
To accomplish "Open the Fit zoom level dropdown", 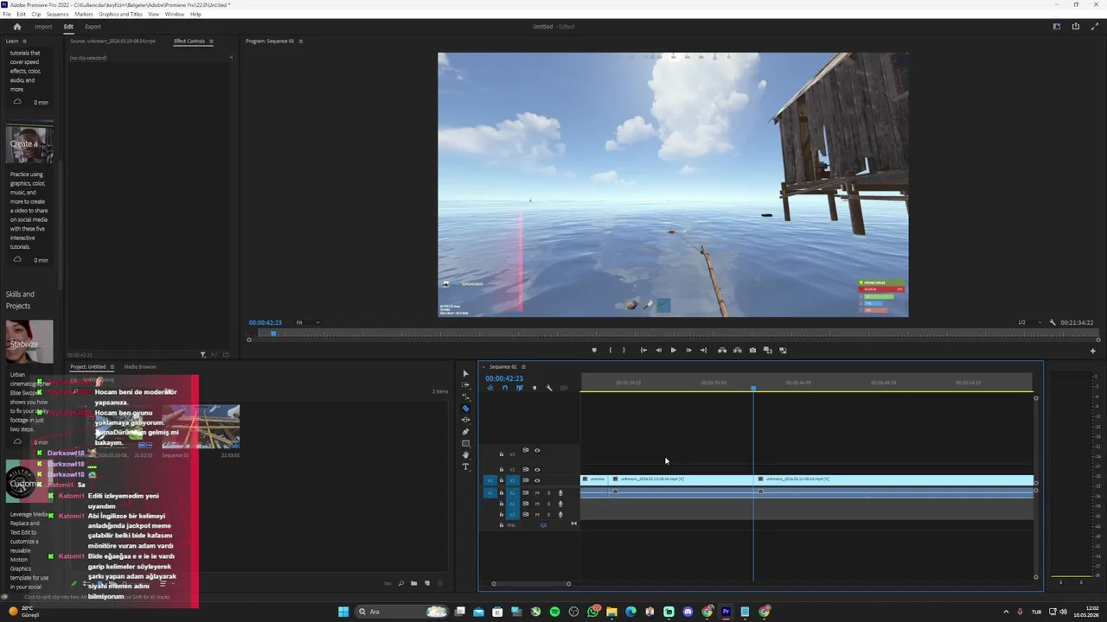I will [308, 322].
